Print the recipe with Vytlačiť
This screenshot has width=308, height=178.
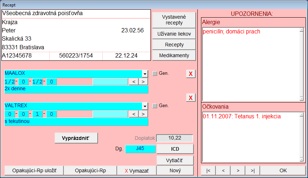pos(175,160)
